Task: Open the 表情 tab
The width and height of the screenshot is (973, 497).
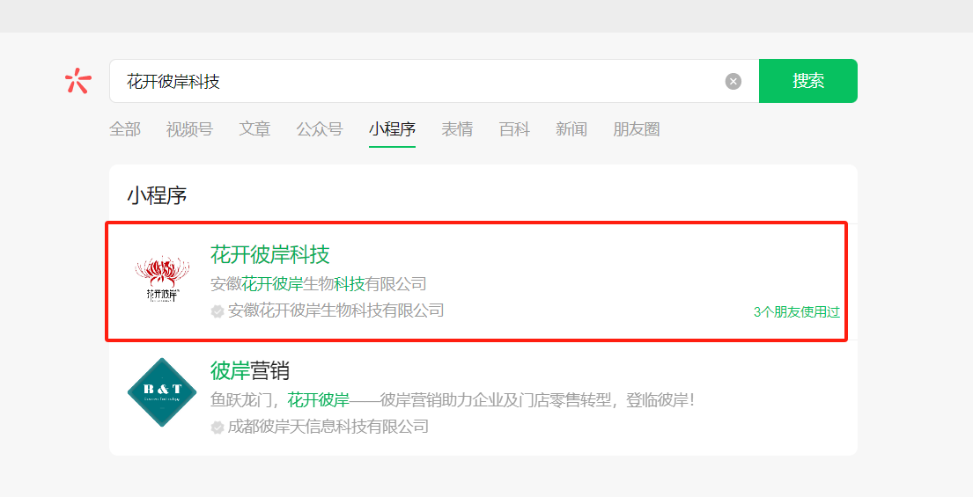Action: 457,129
